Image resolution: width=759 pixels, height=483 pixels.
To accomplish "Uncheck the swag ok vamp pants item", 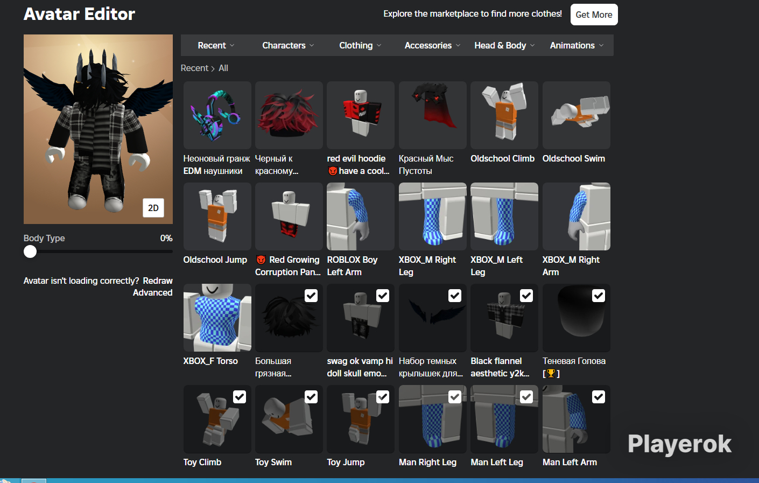I will [x=383, y=296].
